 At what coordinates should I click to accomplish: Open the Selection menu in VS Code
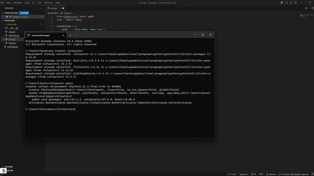tap(18, 2)
